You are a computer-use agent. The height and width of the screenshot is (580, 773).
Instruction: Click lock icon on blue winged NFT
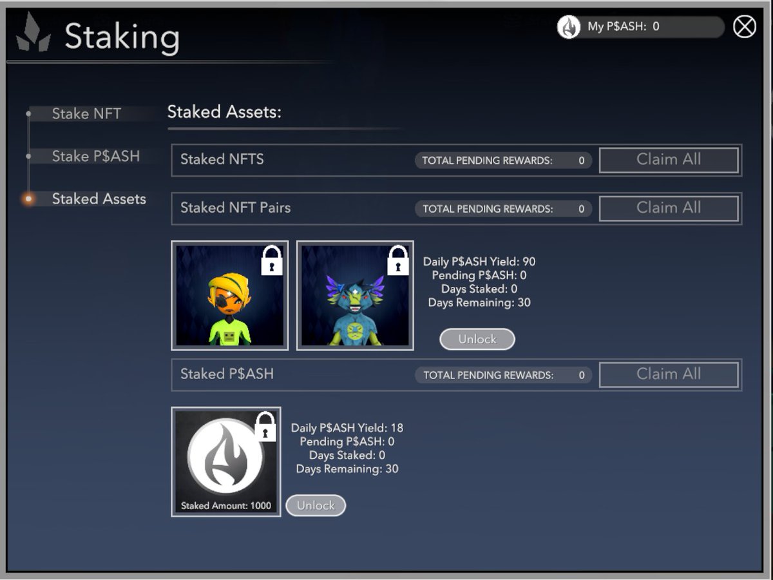pyautogui.click(x=398, y=260)
